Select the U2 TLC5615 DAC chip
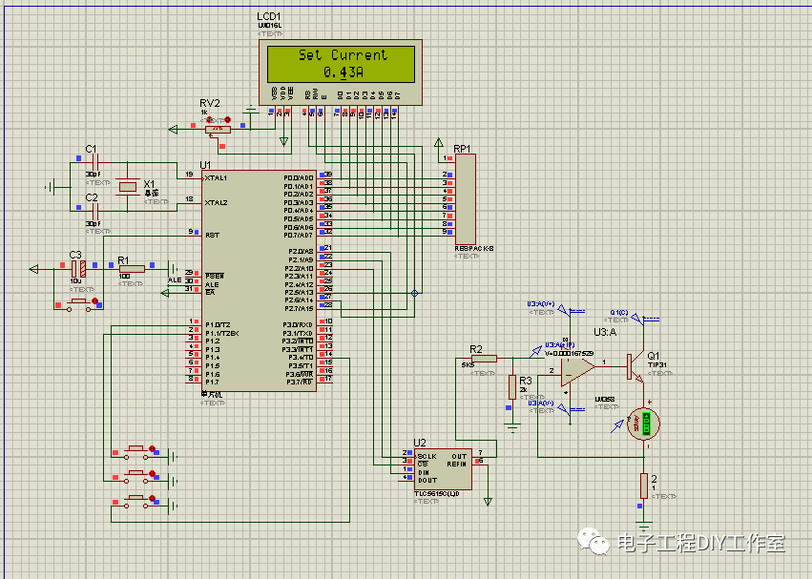This screenshot has height=579, width=812. pyautogui.click(x=443, y=469)
